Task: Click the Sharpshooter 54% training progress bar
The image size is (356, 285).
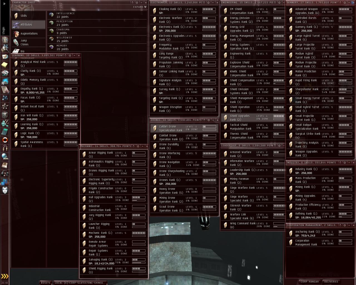Action: (345, 92)
